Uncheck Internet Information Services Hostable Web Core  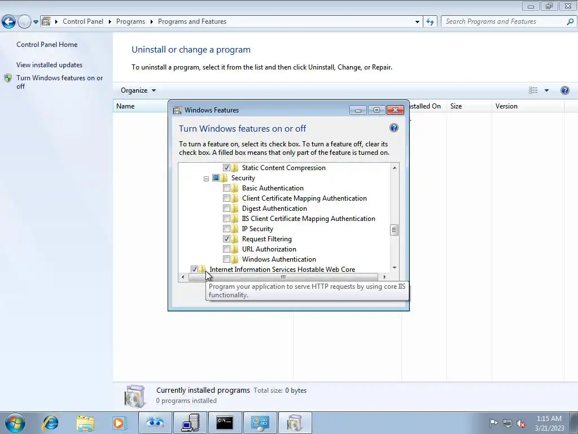tap(194, 270)
